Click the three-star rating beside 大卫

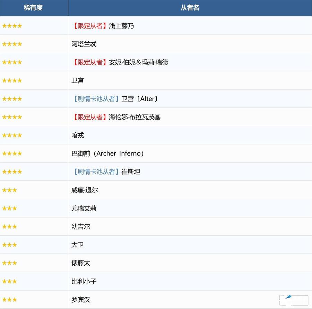click(9, 245)
